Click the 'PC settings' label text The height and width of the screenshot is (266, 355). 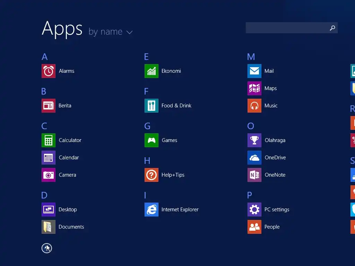277,210
